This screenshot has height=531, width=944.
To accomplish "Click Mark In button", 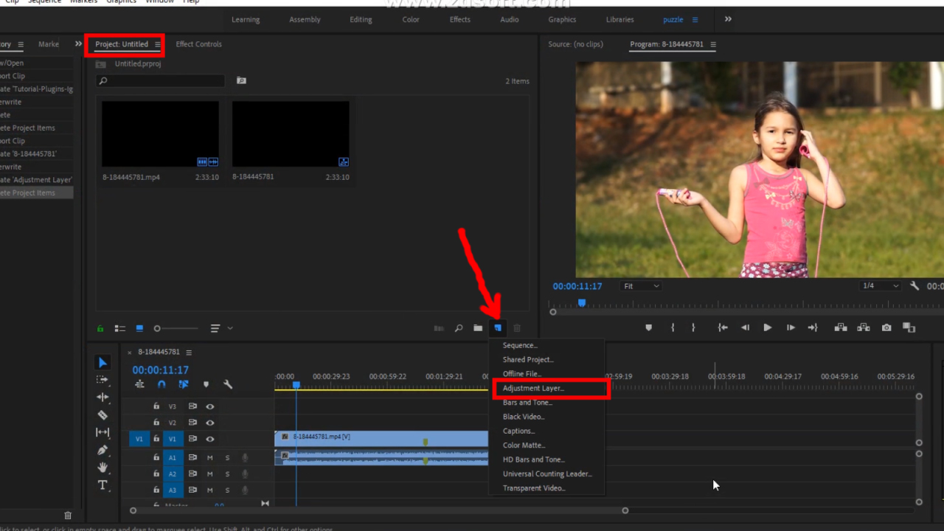I will pos(673,327).
